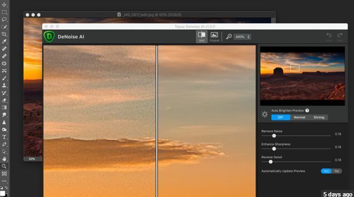Click the Restore Detail slider handle
354x197 pixels.
[x=270, y=162]
